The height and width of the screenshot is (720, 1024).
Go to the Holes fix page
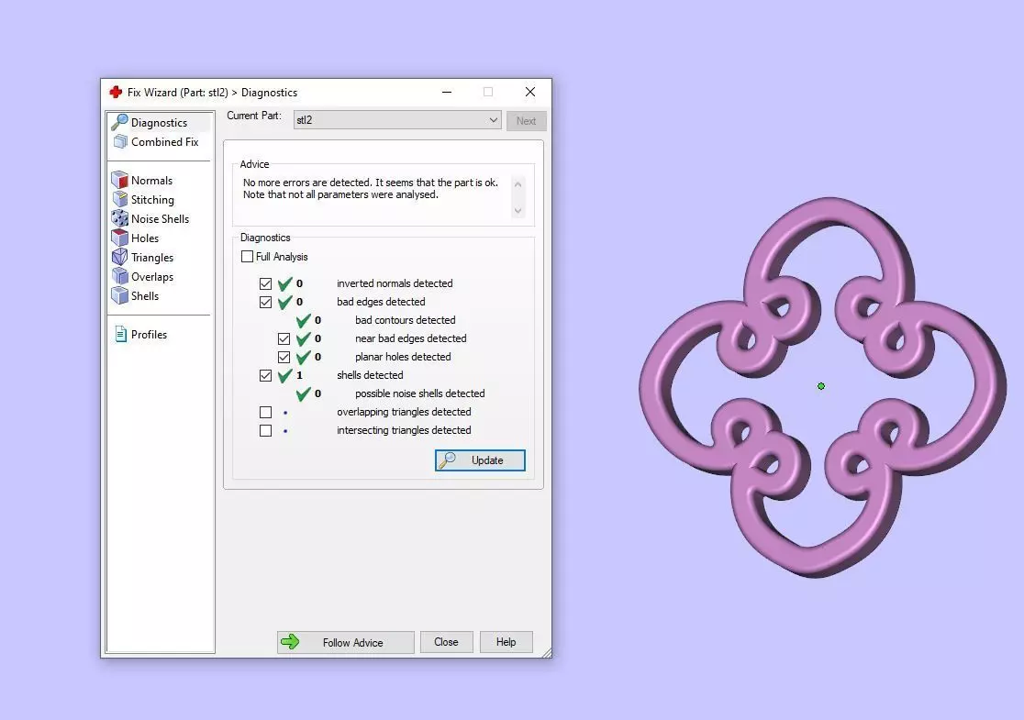click(x=145, y=238)
